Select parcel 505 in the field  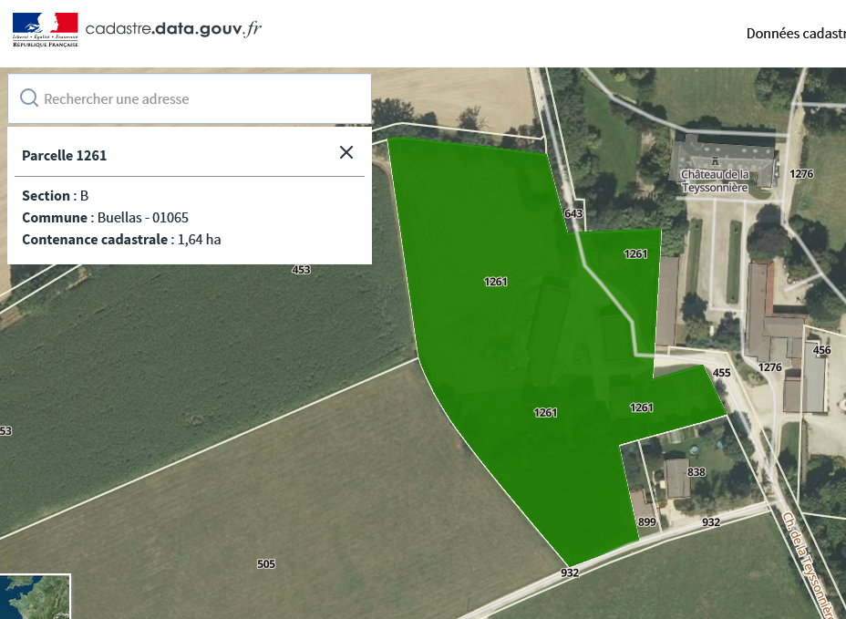[266, 564]
